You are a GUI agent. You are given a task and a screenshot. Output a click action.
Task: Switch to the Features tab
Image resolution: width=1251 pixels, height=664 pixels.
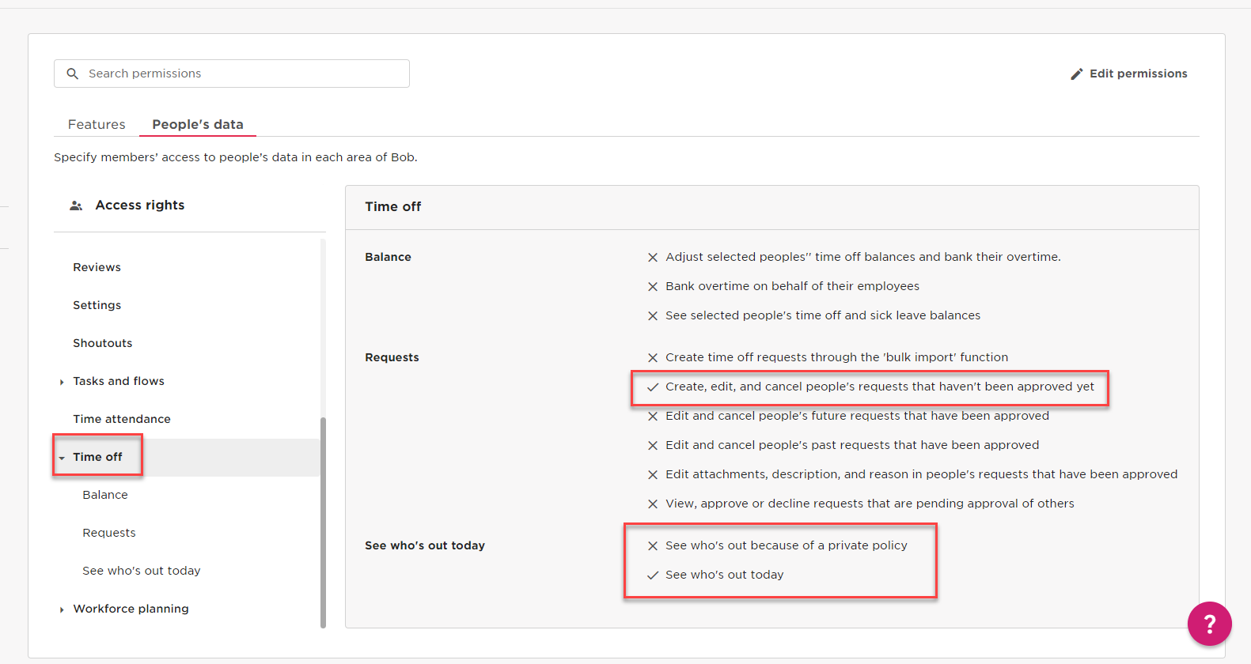97,124
